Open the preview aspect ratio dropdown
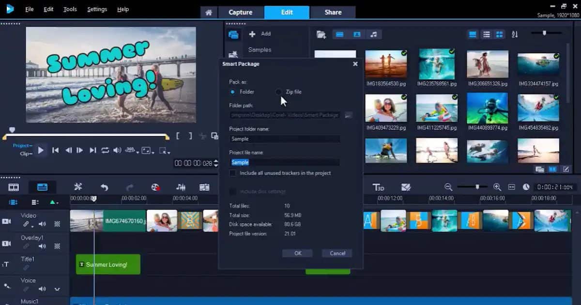581x305 pixels. coord(147,151)
